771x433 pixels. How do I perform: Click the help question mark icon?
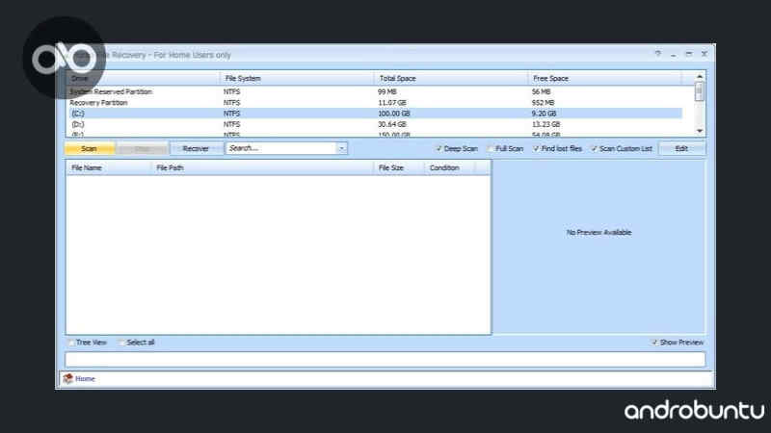point(657,54)
